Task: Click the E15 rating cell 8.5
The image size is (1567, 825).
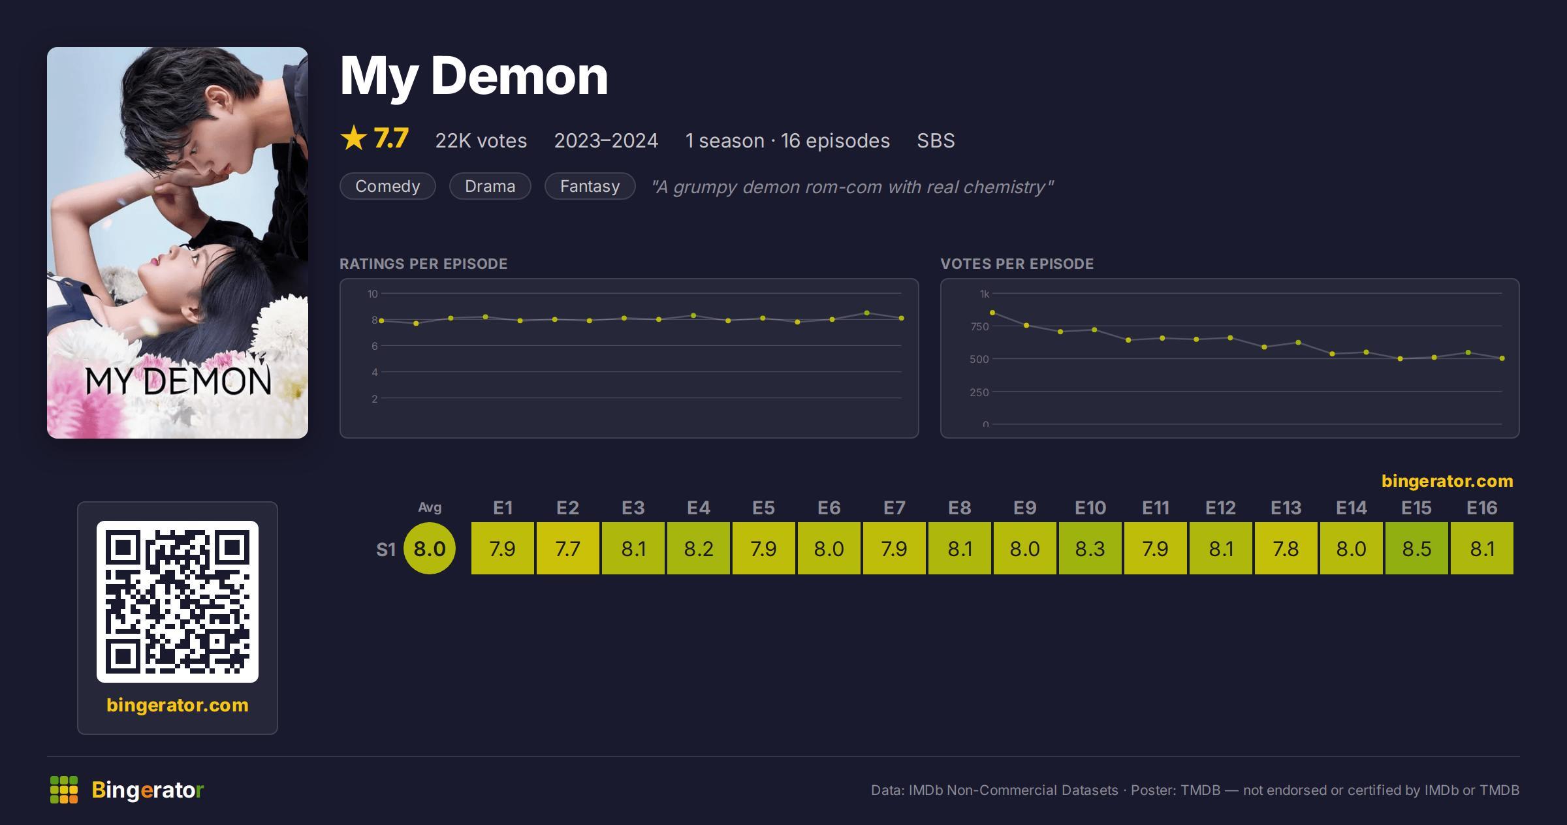Action: (1417, 548)
